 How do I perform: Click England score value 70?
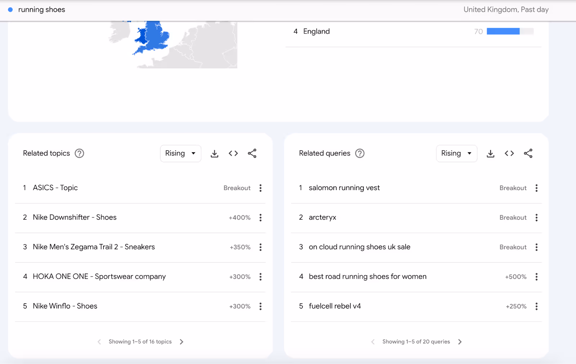point(478,32)
